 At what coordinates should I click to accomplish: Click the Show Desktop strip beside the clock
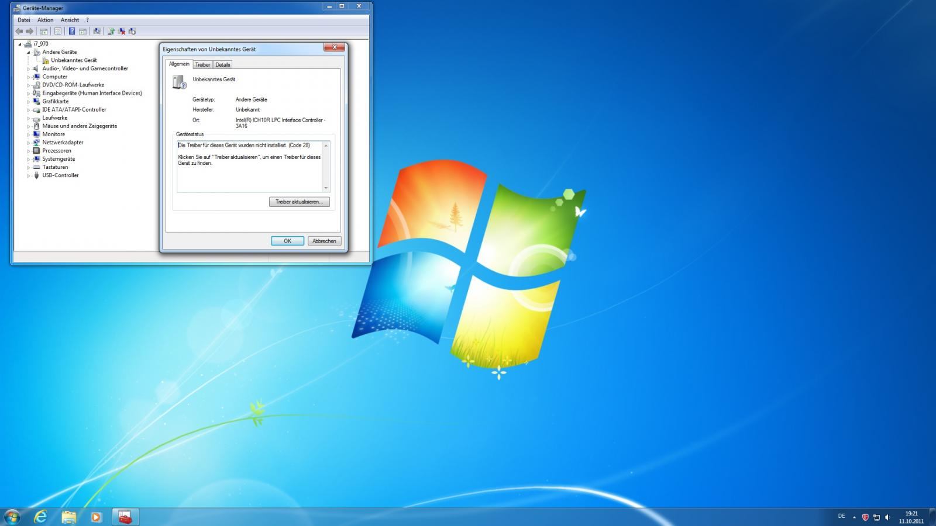[931, 517]
